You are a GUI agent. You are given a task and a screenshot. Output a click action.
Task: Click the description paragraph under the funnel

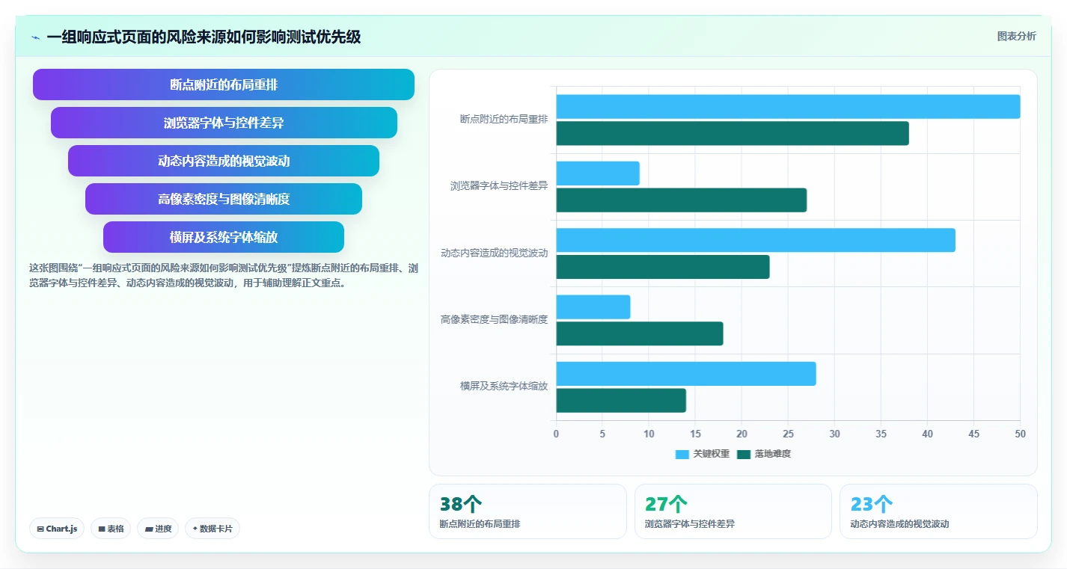click(223, 275)
